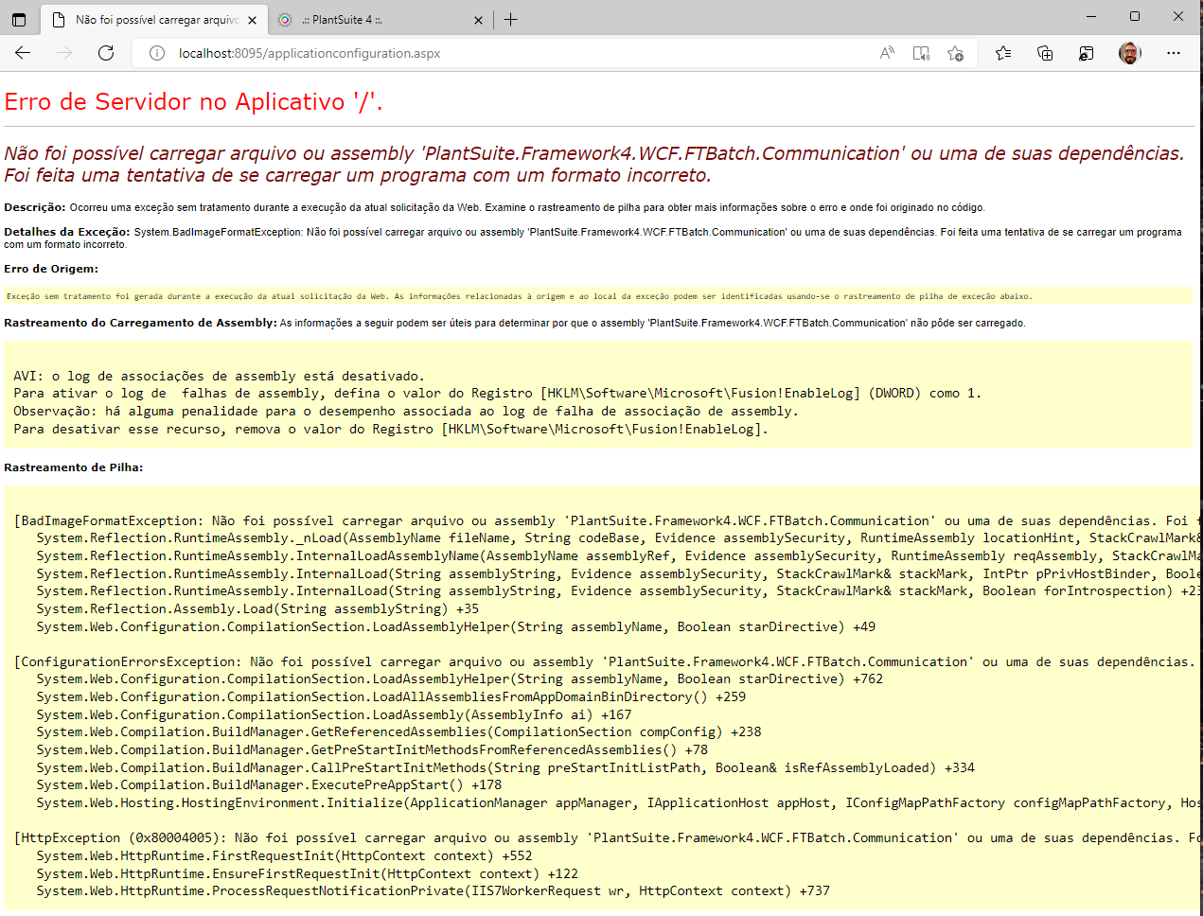Add this page to favorites
Image resolution: width=1203 pixels, height=916 pixels.
(x=955, y=53)
